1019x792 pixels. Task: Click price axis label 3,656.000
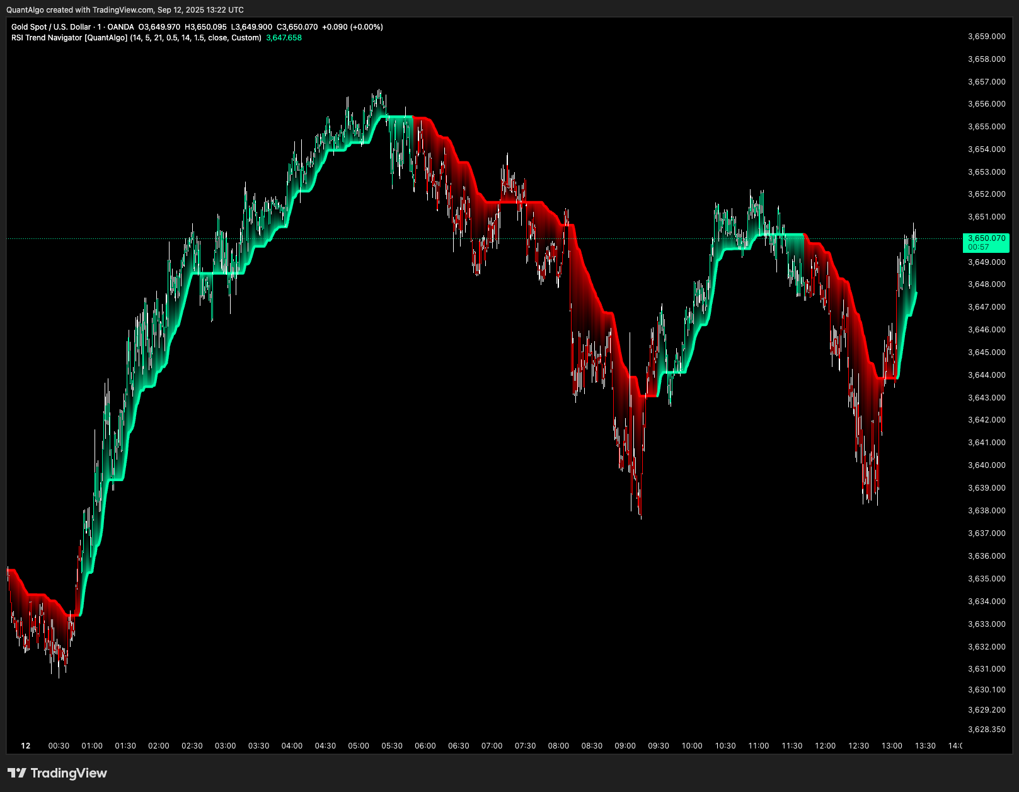[987, 104]
